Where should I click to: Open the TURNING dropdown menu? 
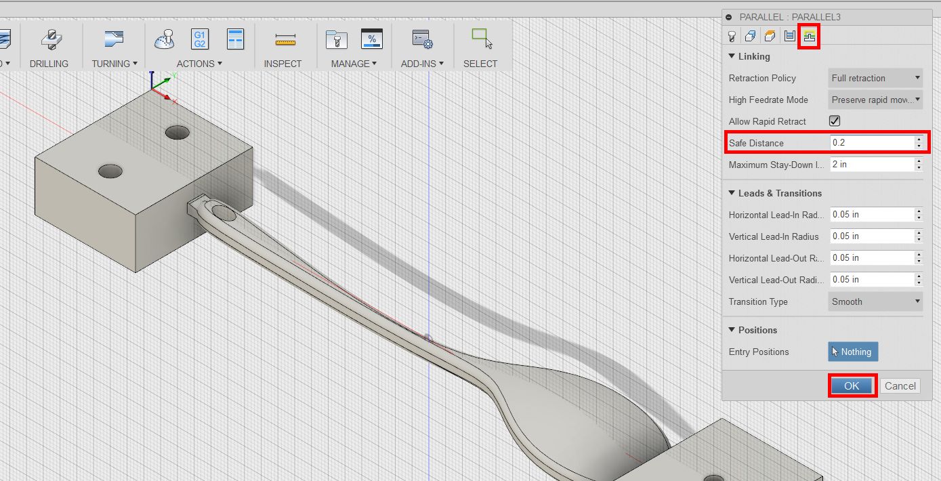[114, 64]
